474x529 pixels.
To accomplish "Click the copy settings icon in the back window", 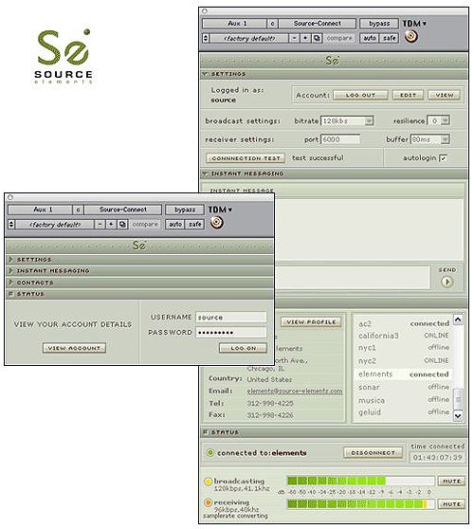I will pyautogui.click(x=317, y=38).
